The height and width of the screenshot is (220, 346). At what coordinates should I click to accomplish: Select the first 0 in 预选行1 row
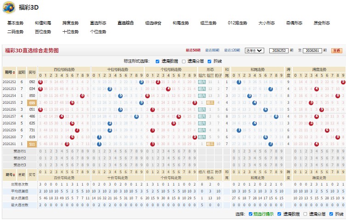[40, 152]
